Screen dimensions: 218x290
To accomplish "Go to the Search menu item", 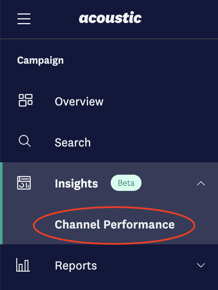I will pos(73,143).
